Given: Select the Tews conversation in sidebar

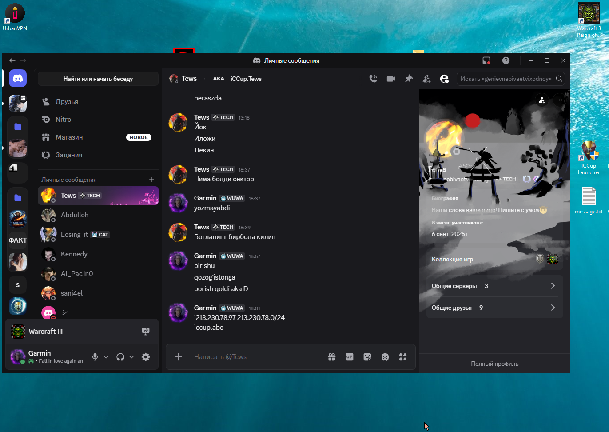Looking at the screenshot, I should tap(98, 196).
